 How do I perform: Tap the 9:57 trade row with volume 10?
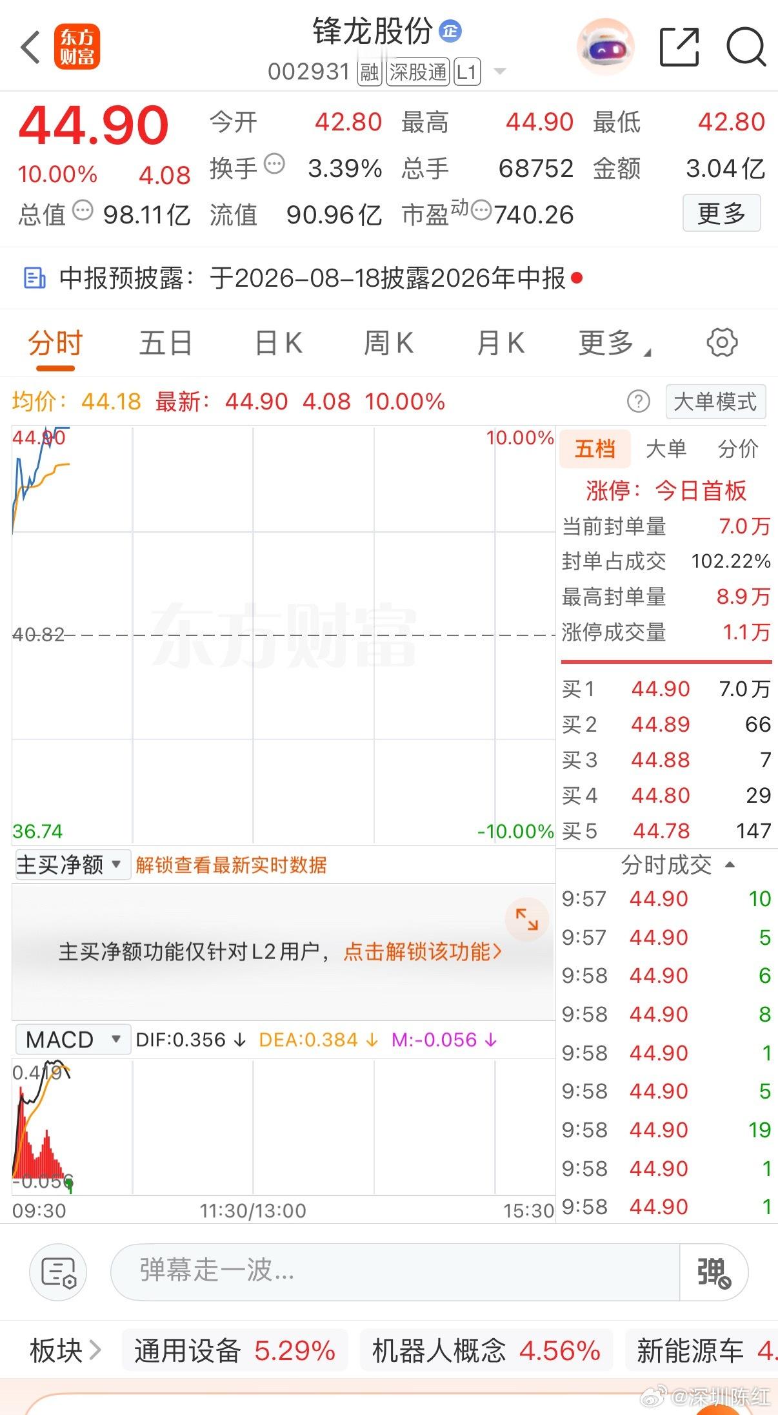tap(666, 899)
